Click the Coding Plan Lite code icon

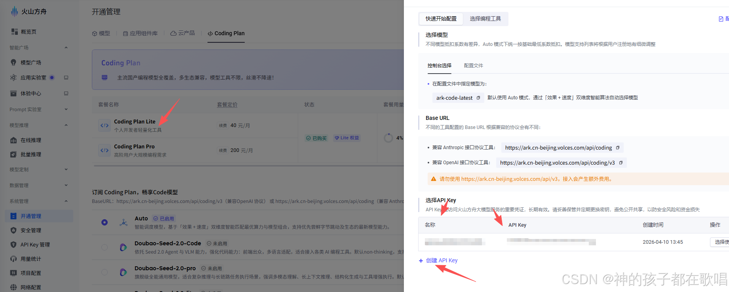tap(105, 125)
